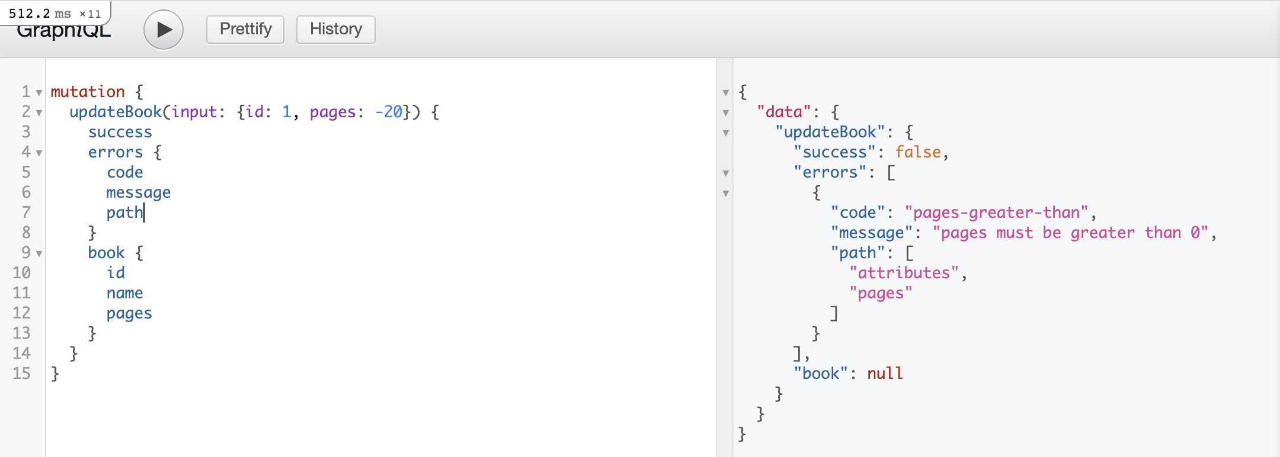Click line number 15 in the gutter
This screenshot has width=1280, height=457.
(22, 374)
